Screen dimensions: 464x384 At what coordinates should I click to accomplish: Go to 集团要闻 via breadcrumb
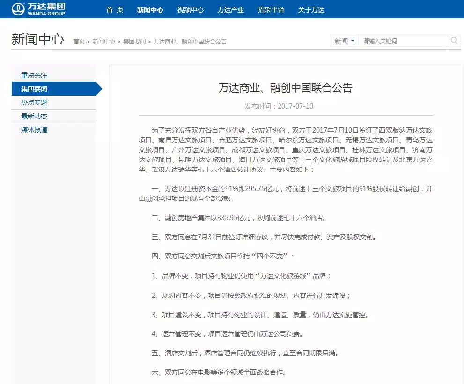134,42
